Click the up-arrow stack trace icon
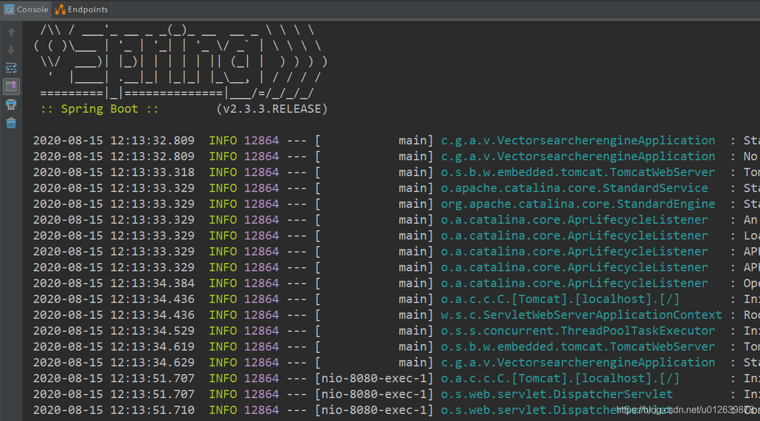Viewport: 760px width, 421px height. click(11, 32)
